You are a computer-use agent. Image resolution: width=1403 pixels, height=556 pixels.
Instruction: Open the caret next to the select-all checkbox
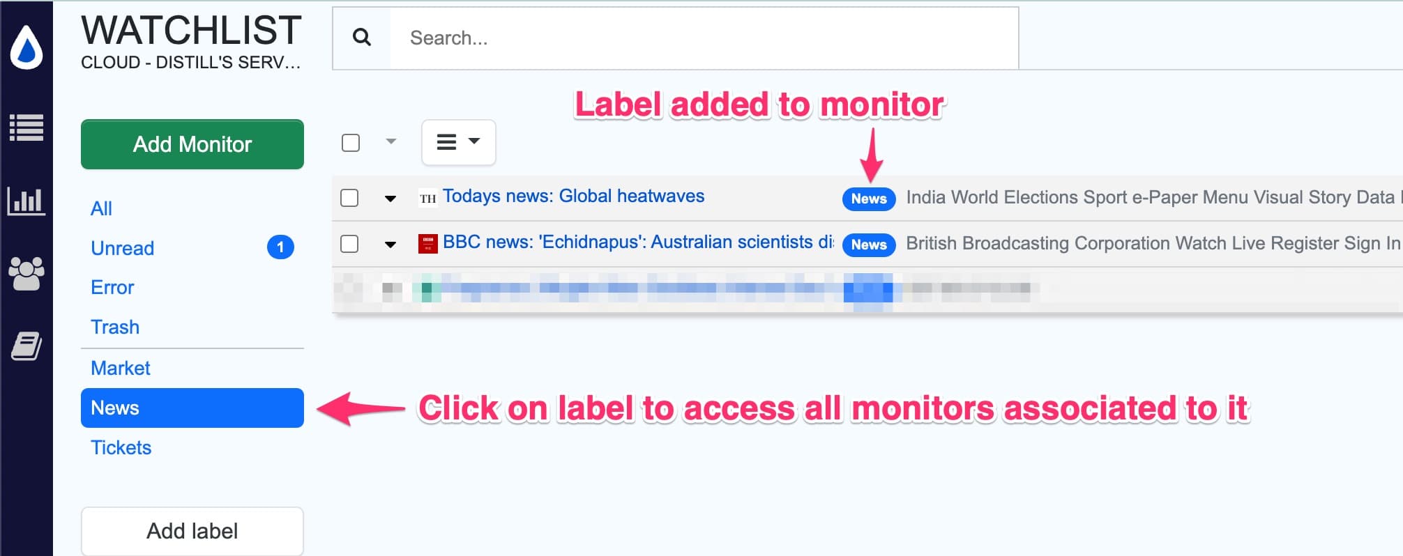(390, 142)
